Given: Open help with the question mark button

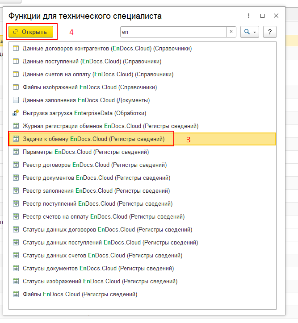Looking at the screenshot, I should point(270,32).
